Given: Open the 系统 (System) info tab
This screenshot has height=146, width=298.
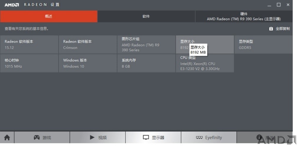Looking at the screenshot, I should pyautogui.click(x=265, y=137).
